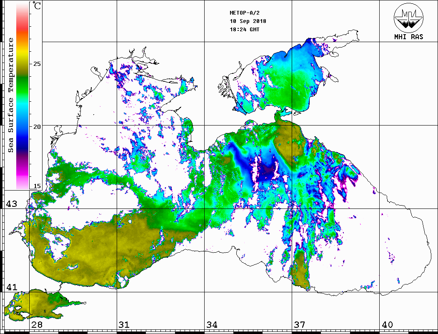Click longitude label '40'
This screenshot has width=438, height=334.
pos(387,324)
